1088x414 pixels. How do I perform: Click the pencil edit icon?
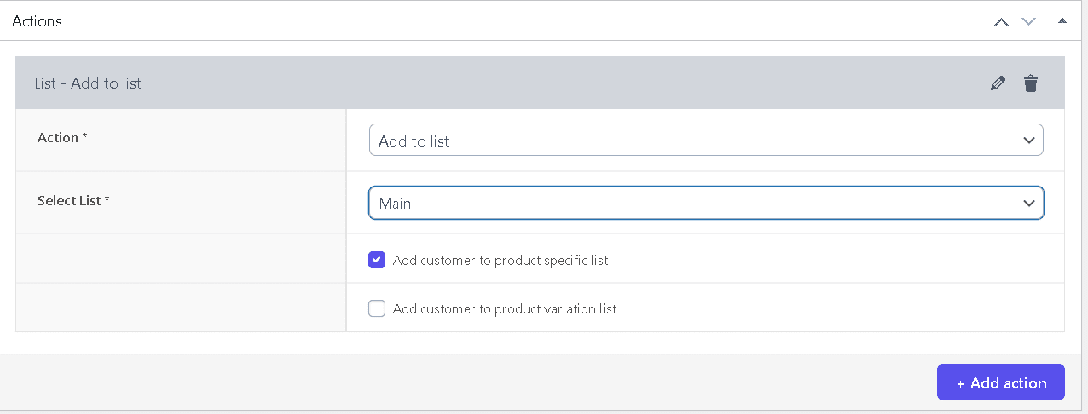[998, 83]
